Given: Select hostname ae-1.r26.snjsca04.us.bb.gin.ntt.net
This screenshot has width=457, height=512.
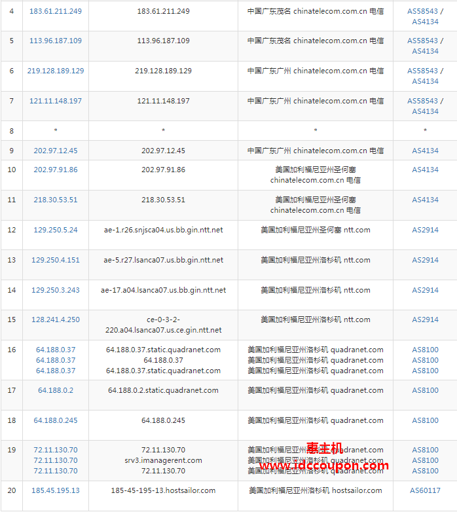Looking at the screenshot, I should click(163, 230).
